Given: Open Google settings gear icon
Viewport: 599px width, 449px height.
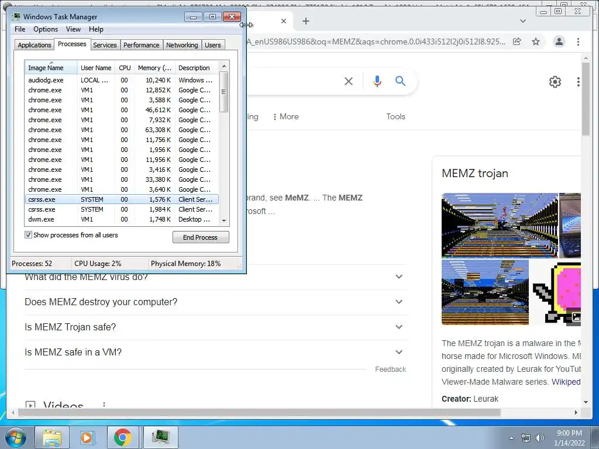Looking at the screenshot, I should point(555,82).
